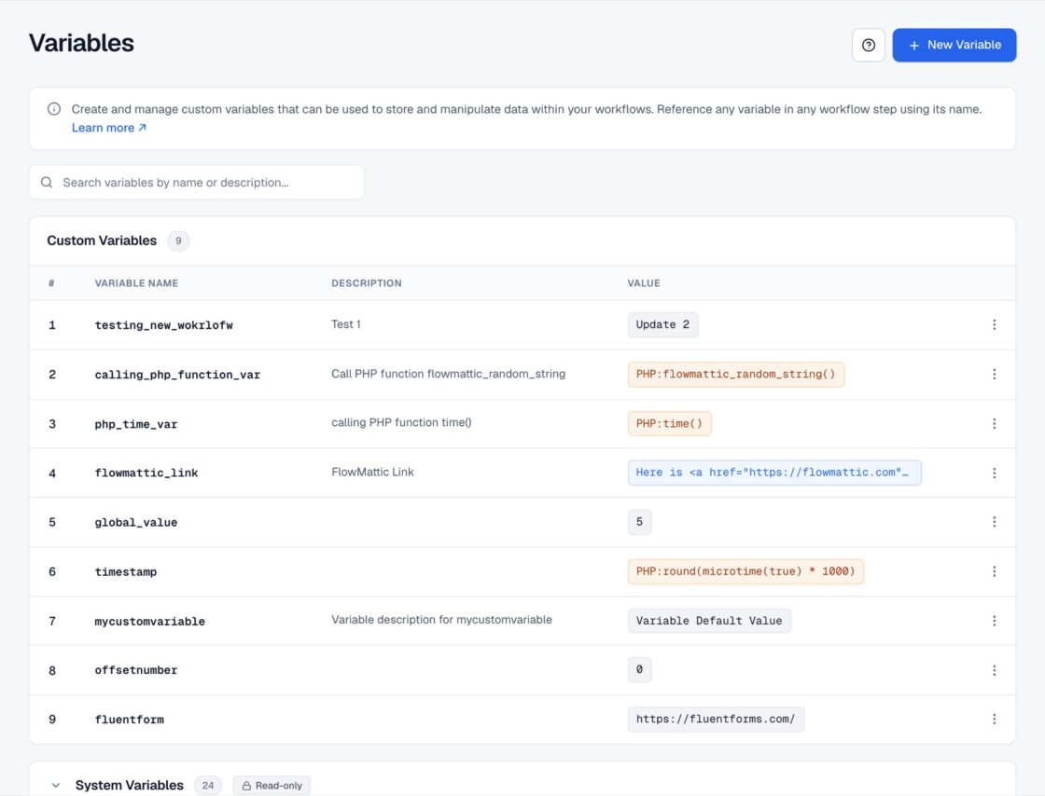Image resolution: width=1045 pixels, height=796 pixels.
Task: Click the value chip PHP:time()
Action: (x=670, y=424)
